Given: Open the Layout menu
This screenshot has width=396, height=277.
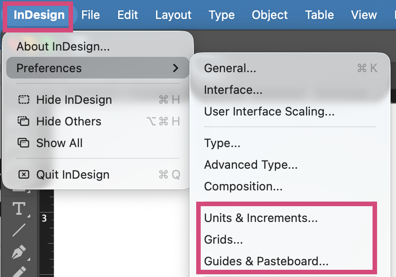Looking at the screenshot, I should (173, 15).
